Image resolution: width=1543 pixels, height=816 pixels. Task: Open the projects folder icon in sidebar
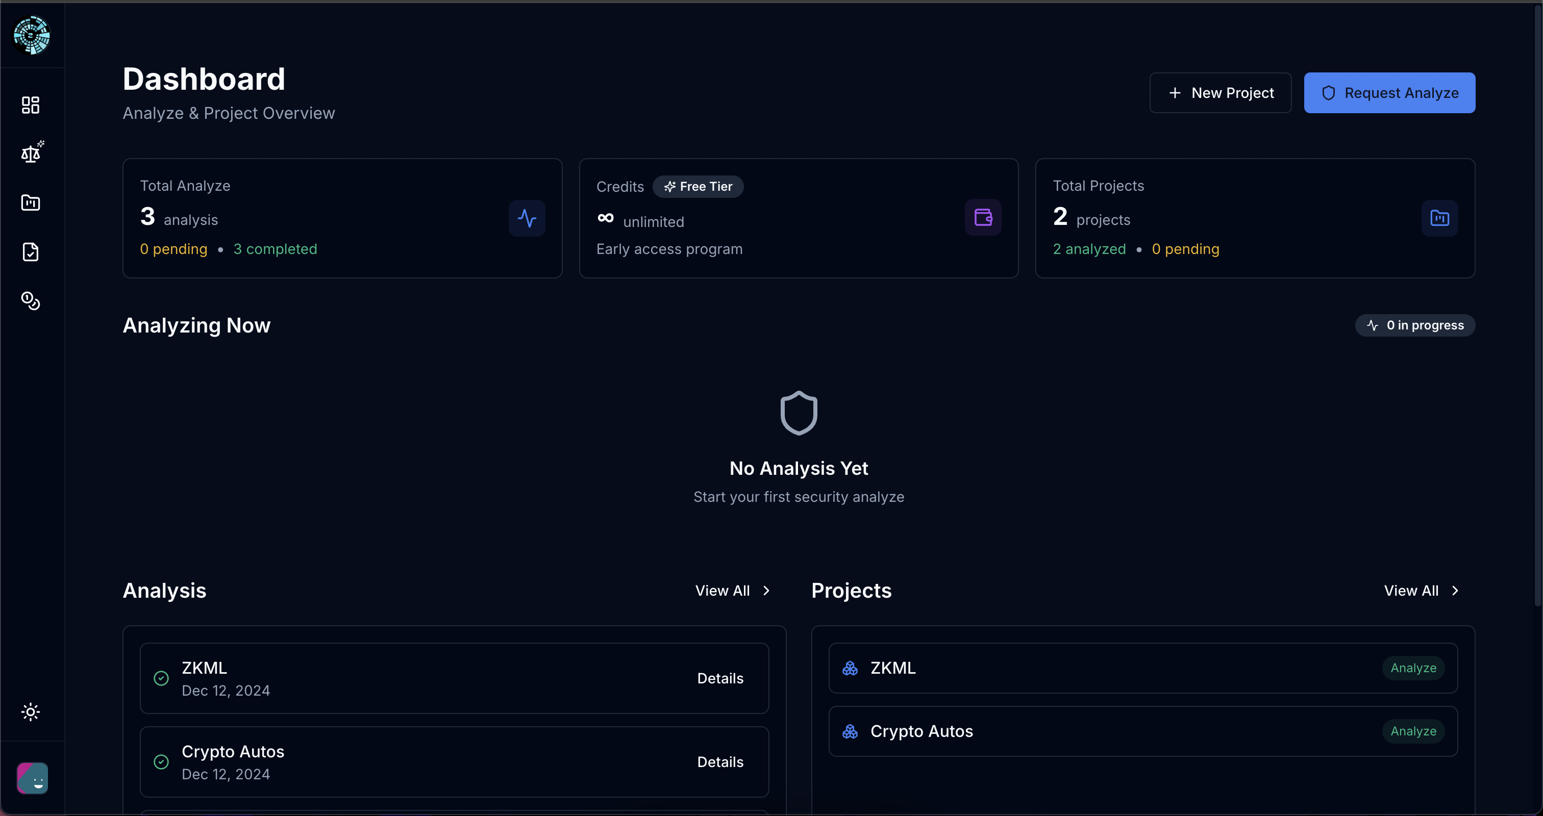pyautogui.click(x=31, y=202)
